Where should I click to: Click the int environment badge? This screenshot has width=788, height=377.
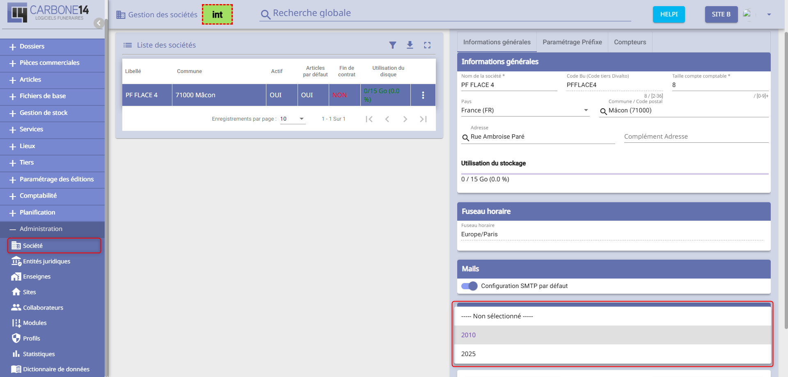click(x=217, y=15)
